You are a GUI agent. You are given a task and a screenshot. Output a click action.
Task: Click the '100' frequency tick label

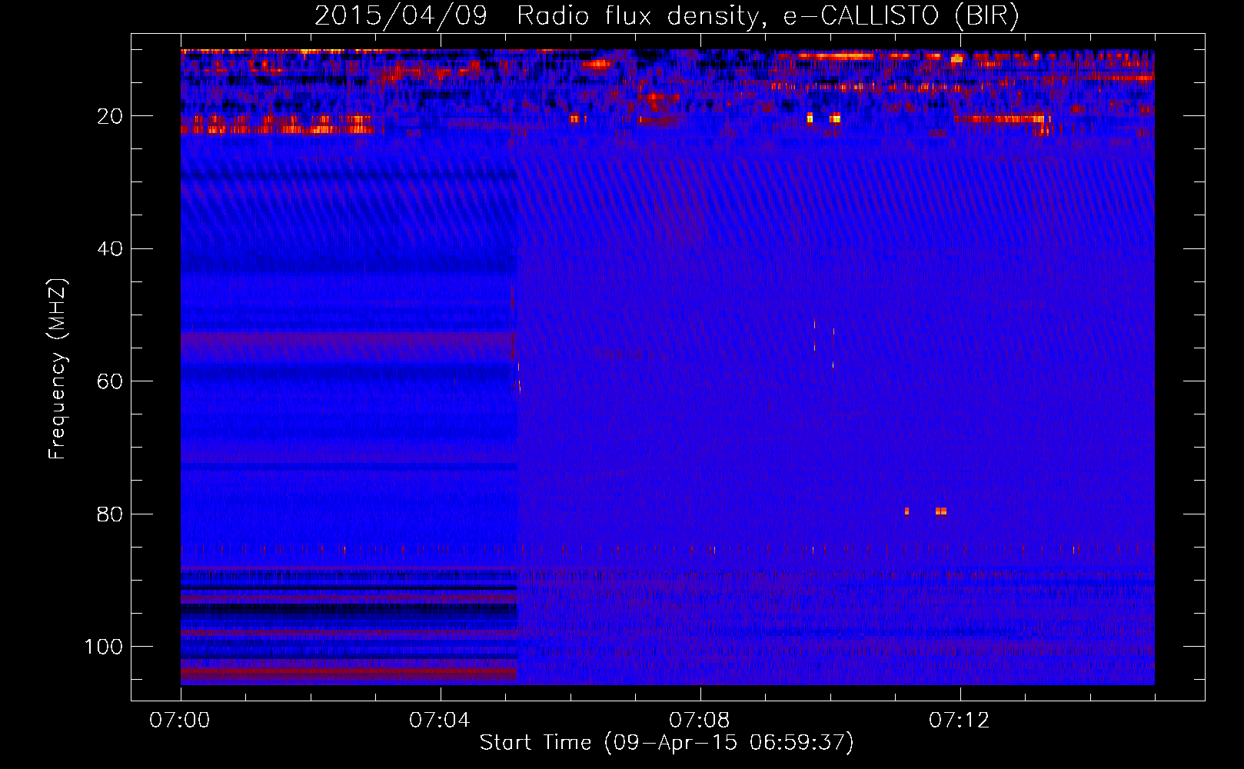pyautogui.click(x=104, y=647)
